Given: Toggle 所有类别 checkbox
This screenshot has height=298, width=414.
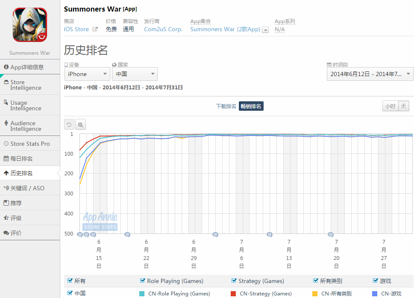Looking at the screenshot, I should [x=315, y=280].
